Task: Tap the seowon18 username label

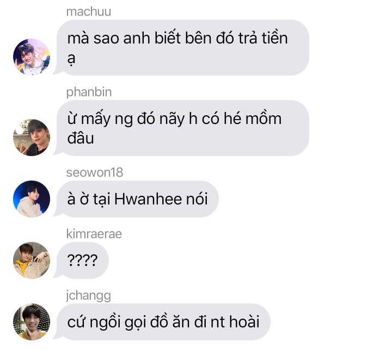Action: click(x=95, y=172)
